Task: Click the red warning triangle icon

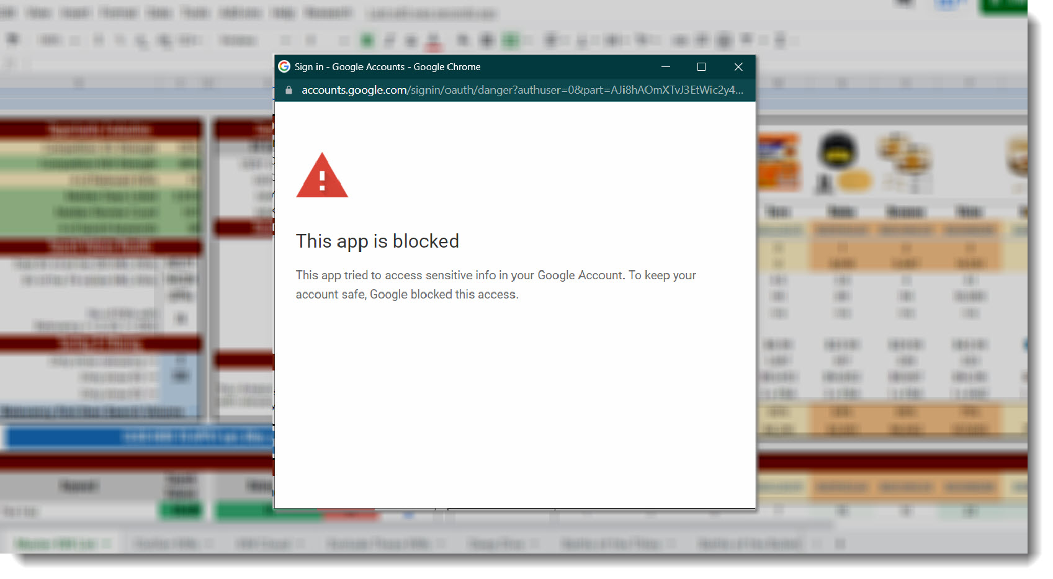Action: click(x=322, y=176)
